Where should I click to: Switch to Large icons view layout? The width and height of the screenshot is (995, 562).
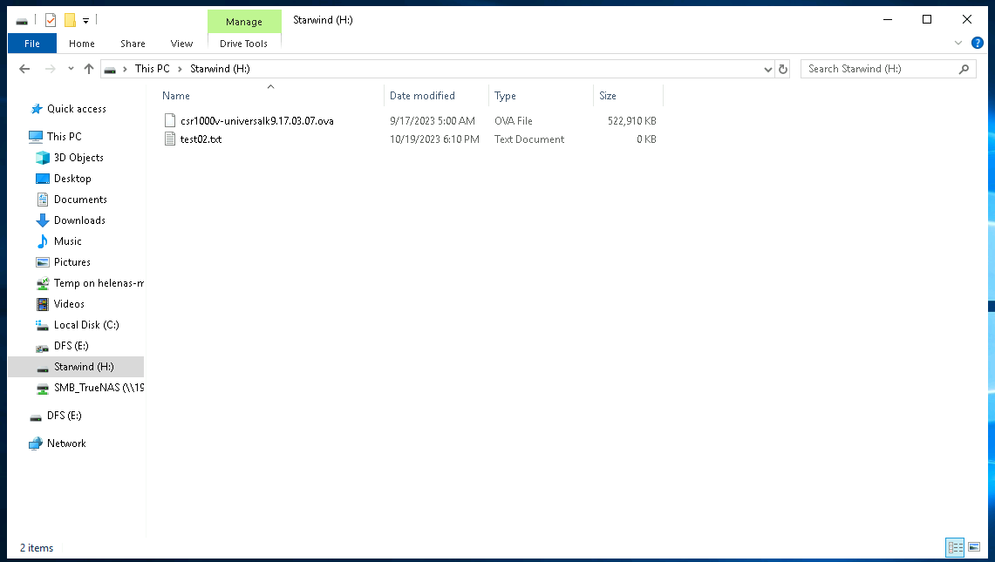tap(974, 547)
